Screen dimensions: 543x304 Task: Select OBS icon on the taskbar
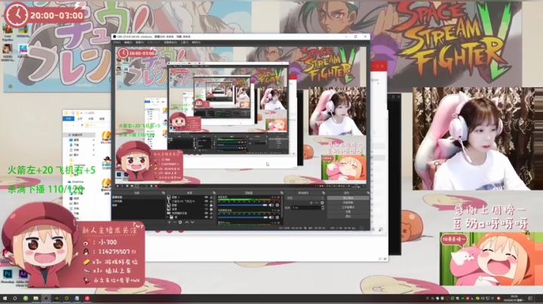coord(46,298)
